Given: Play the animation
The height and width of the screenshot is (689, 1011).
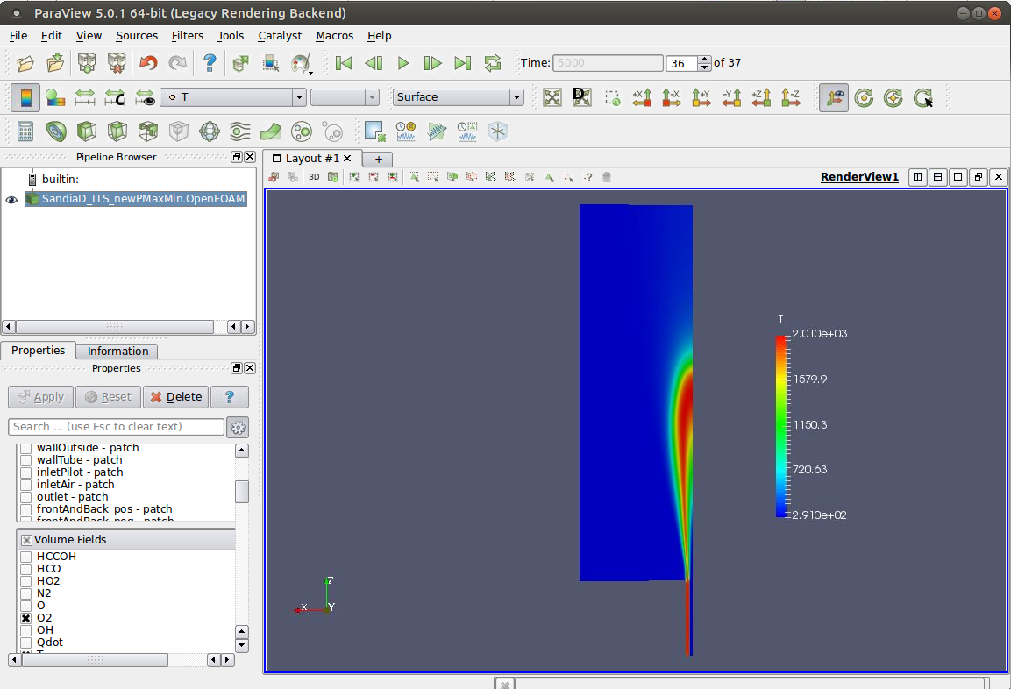Looking at the screenshot, I should [403, 63].
